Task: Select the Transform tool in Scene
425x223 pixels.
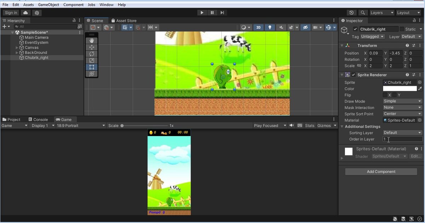Action: tap(92, 74)
